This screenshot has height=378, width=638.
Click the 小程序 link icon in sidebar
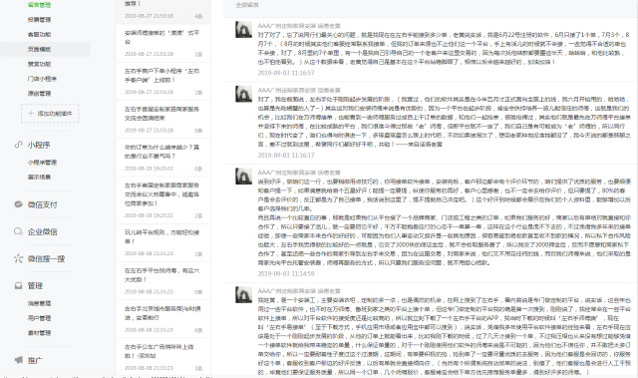click(18, 145)
